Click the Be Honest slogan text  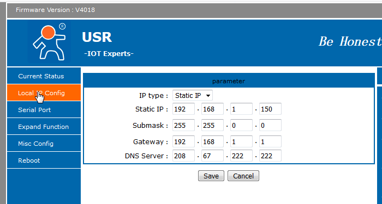pos(350,41)
